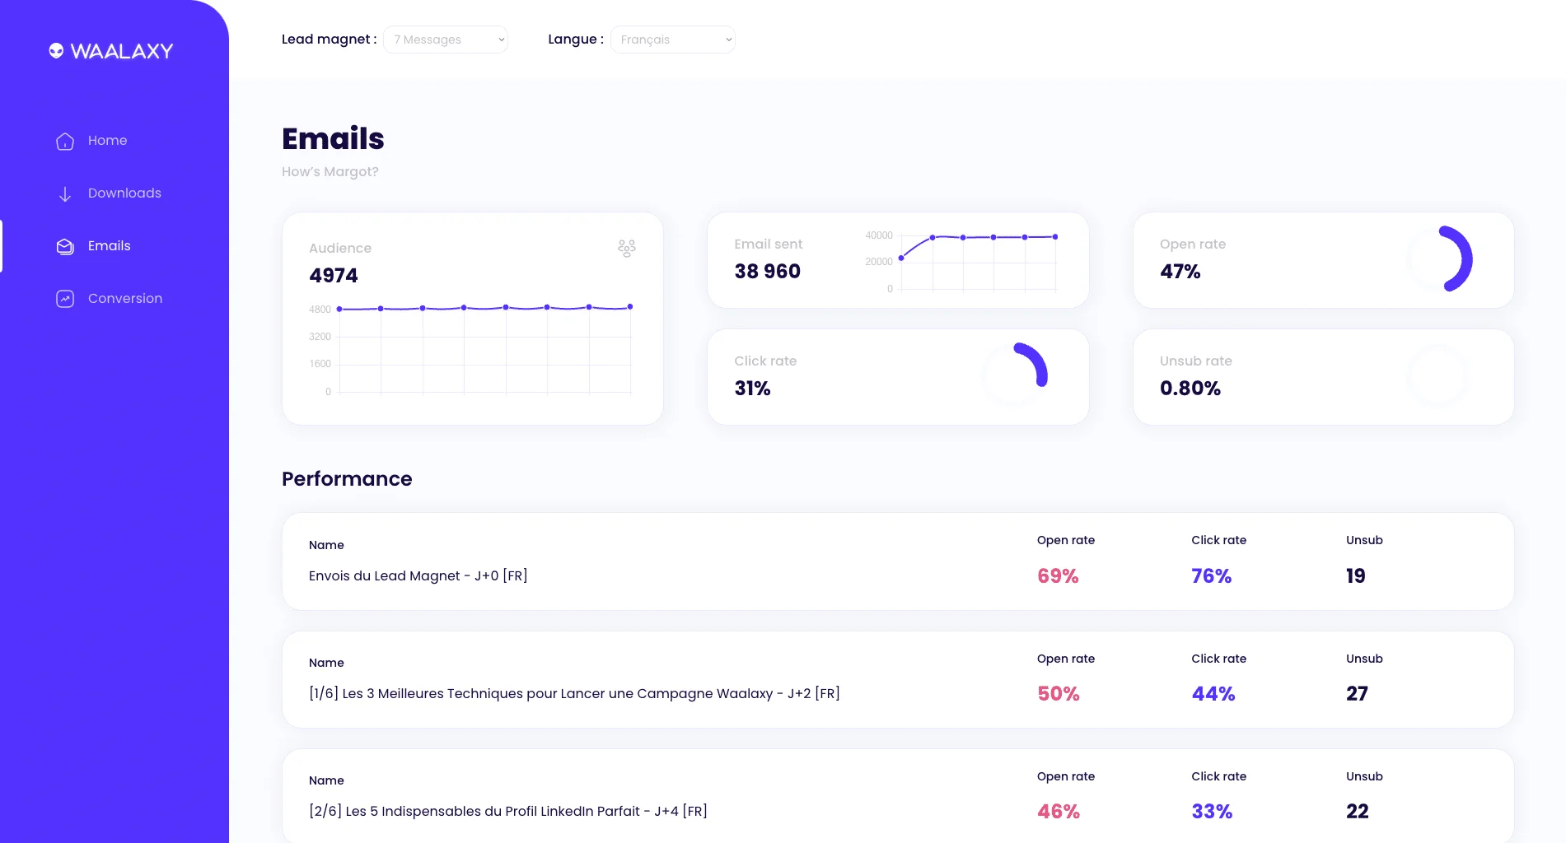Click the overall Open rate value 47%

click(x=1180, y=272)
